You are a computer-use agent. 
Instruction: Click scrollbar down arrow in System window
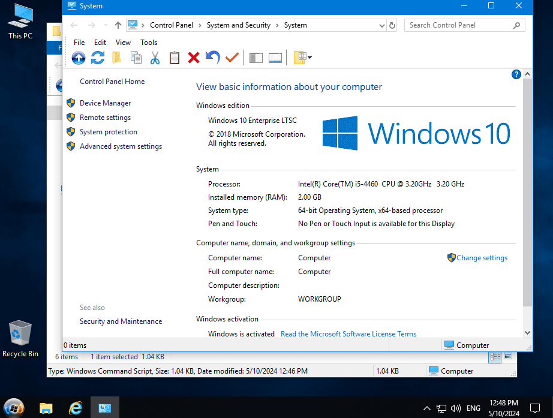coord(527,333)
